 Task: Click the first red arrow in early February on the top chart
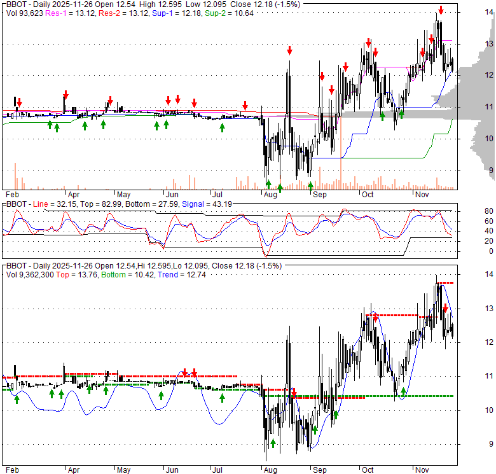(19, 102)
